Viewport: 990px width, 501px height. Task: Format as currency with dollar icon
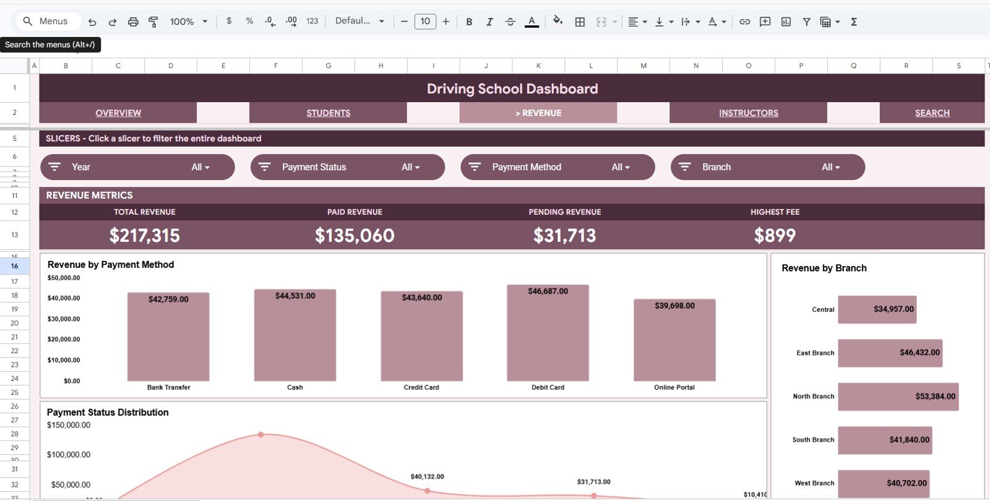tap(229, 21)
